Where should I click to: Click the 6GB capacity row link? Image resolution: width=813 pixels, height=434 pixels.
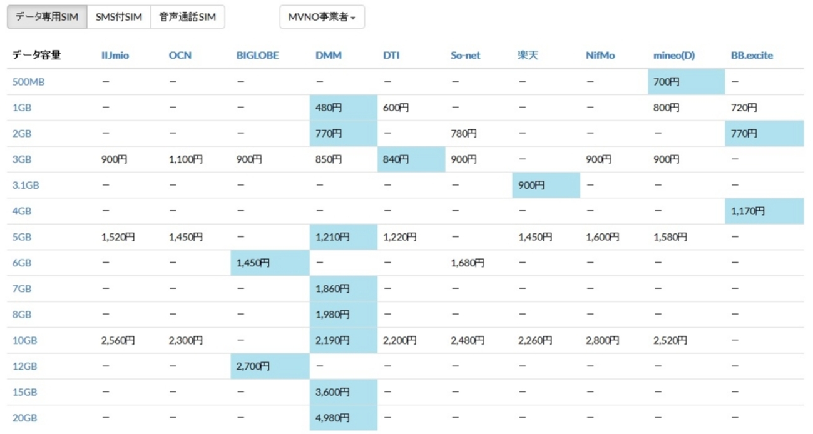click(22, 263)
